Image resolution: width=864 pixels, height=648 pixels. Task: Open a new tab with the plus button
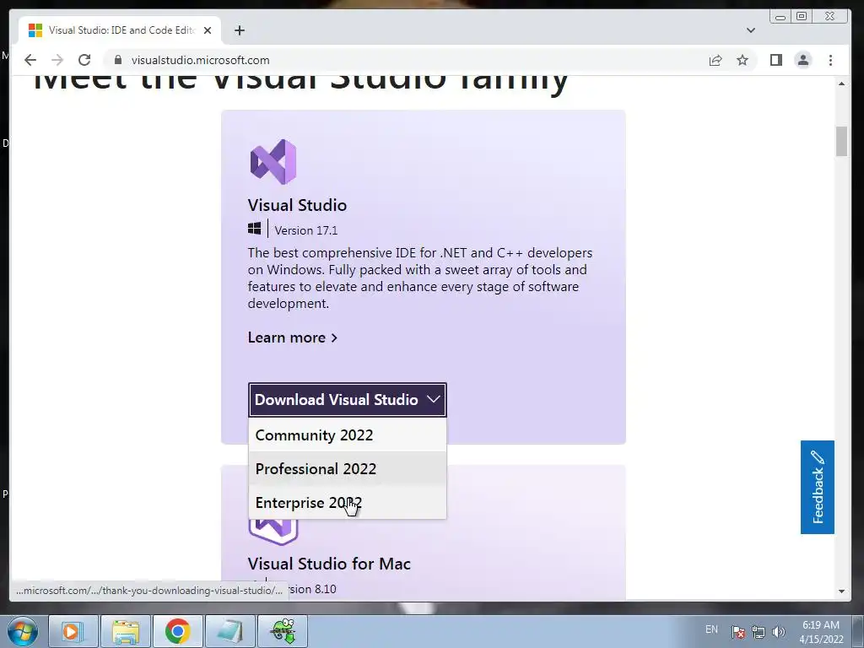point(239,30)
